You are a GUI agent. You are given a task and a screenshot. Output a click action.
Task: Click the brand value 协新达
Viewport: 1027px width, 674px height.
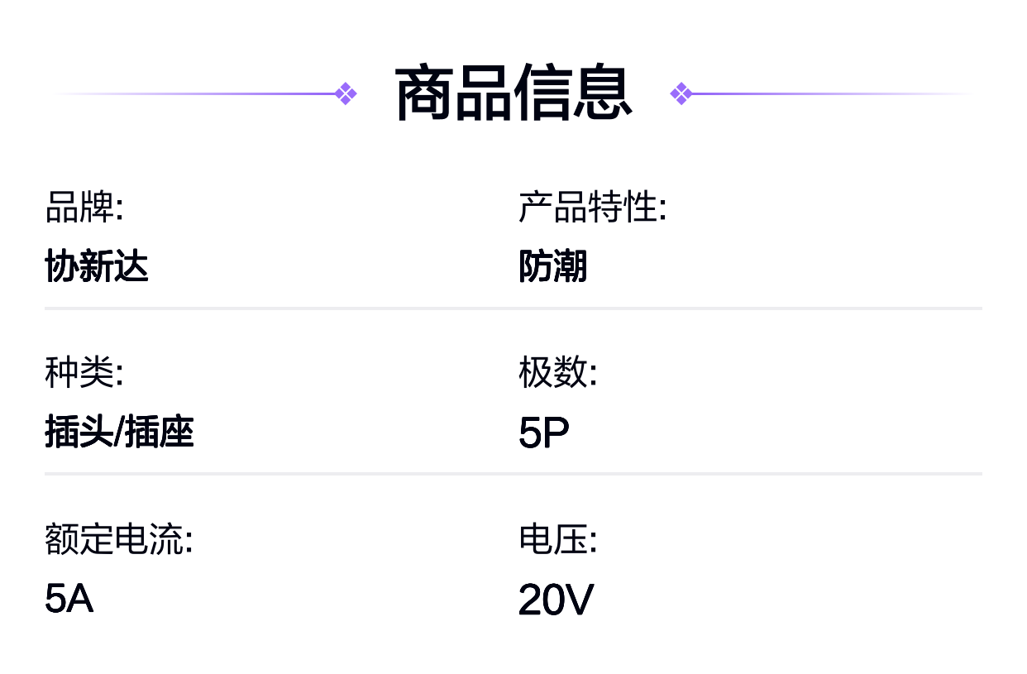pyautogui.click(x=97, y=267)
